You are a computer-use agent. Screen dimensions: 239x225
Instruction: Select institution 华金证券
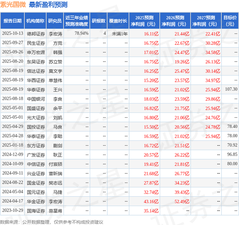pos(36,201)
